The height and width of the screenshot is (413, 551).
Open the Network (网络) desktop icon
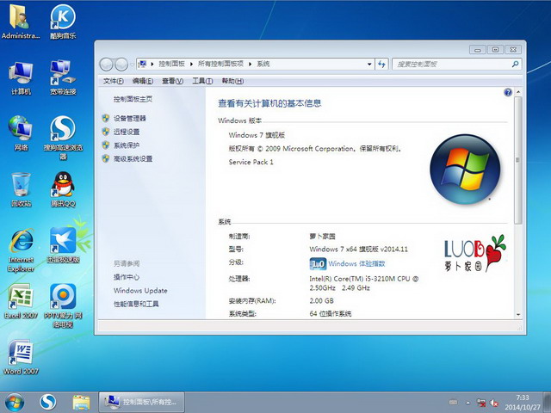coord(21,133)
